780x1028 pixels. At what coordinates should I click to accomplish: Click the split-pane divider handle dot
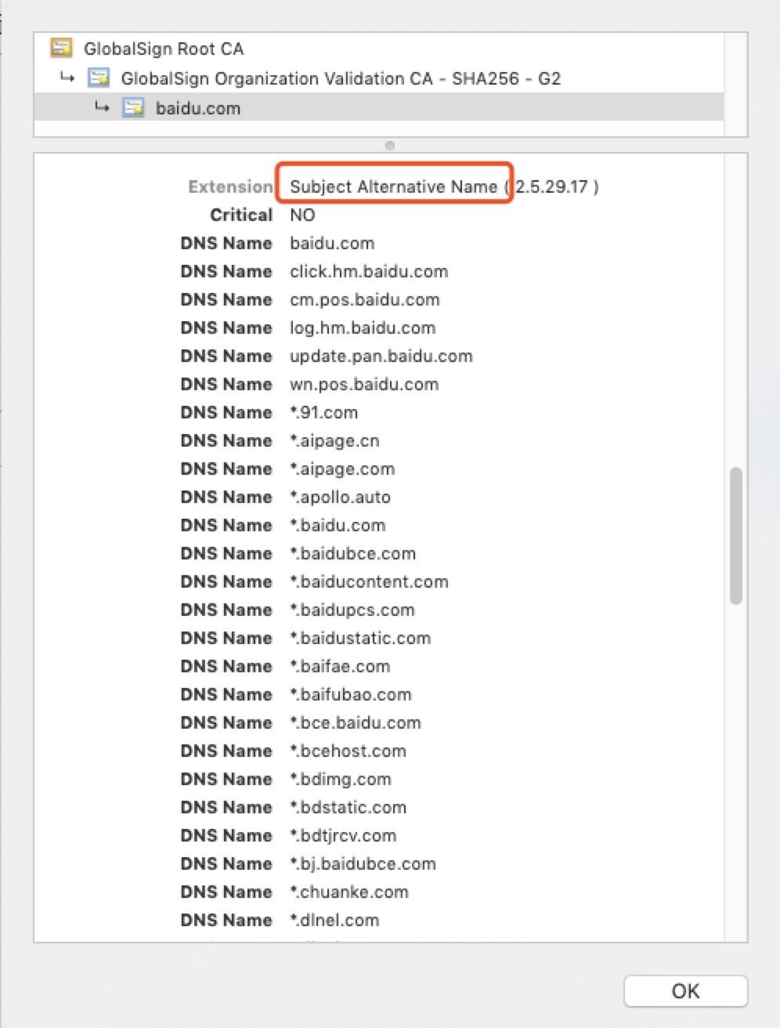(390, 146)
